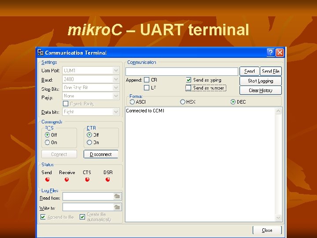This screenshot has width=317, height=238.
Task: Open the Data bits dropdown
Action: [x=116, y=112]
